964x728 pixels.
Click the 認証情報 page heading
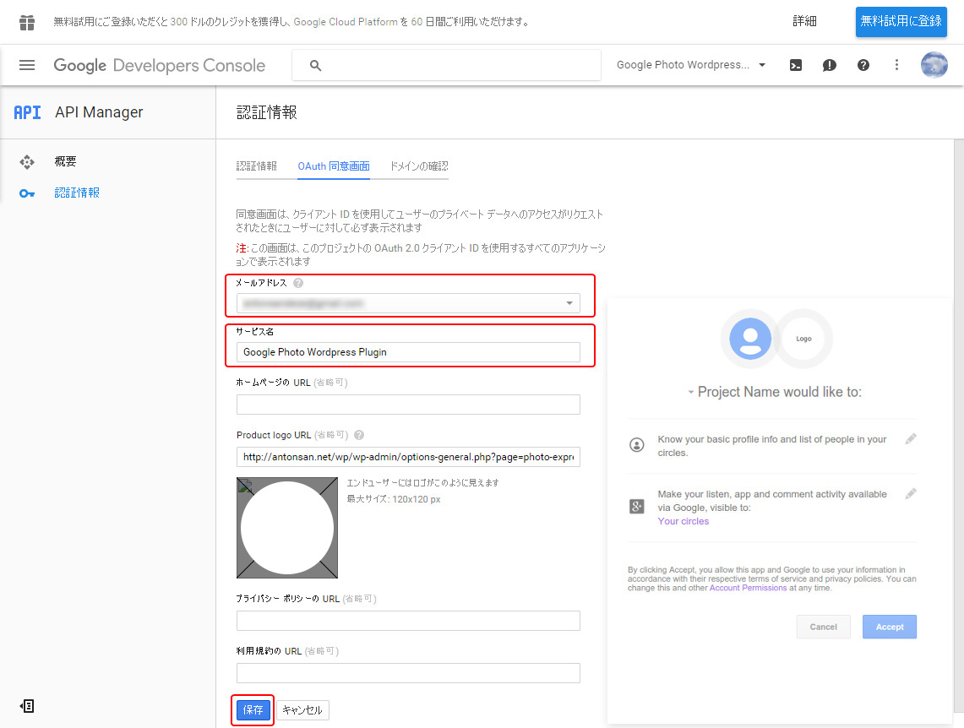(x=267, y=112)
